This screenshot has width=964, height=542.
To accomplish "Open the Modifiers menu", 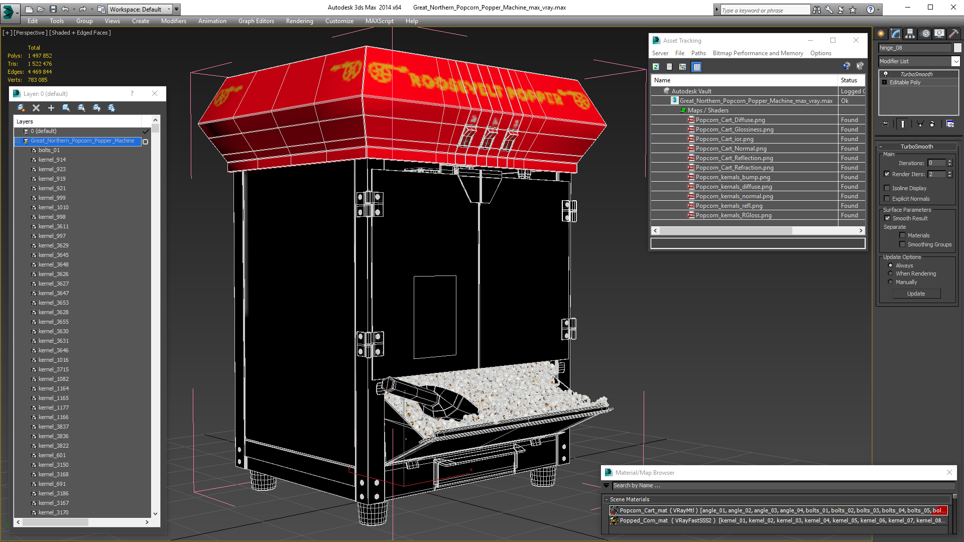I will point(174,21).
